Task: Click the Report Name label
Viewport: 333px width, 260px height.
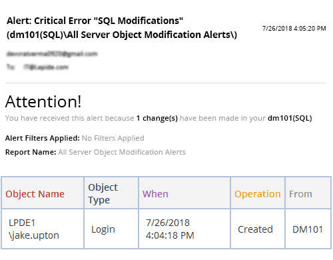Action: tap(31, 152)
